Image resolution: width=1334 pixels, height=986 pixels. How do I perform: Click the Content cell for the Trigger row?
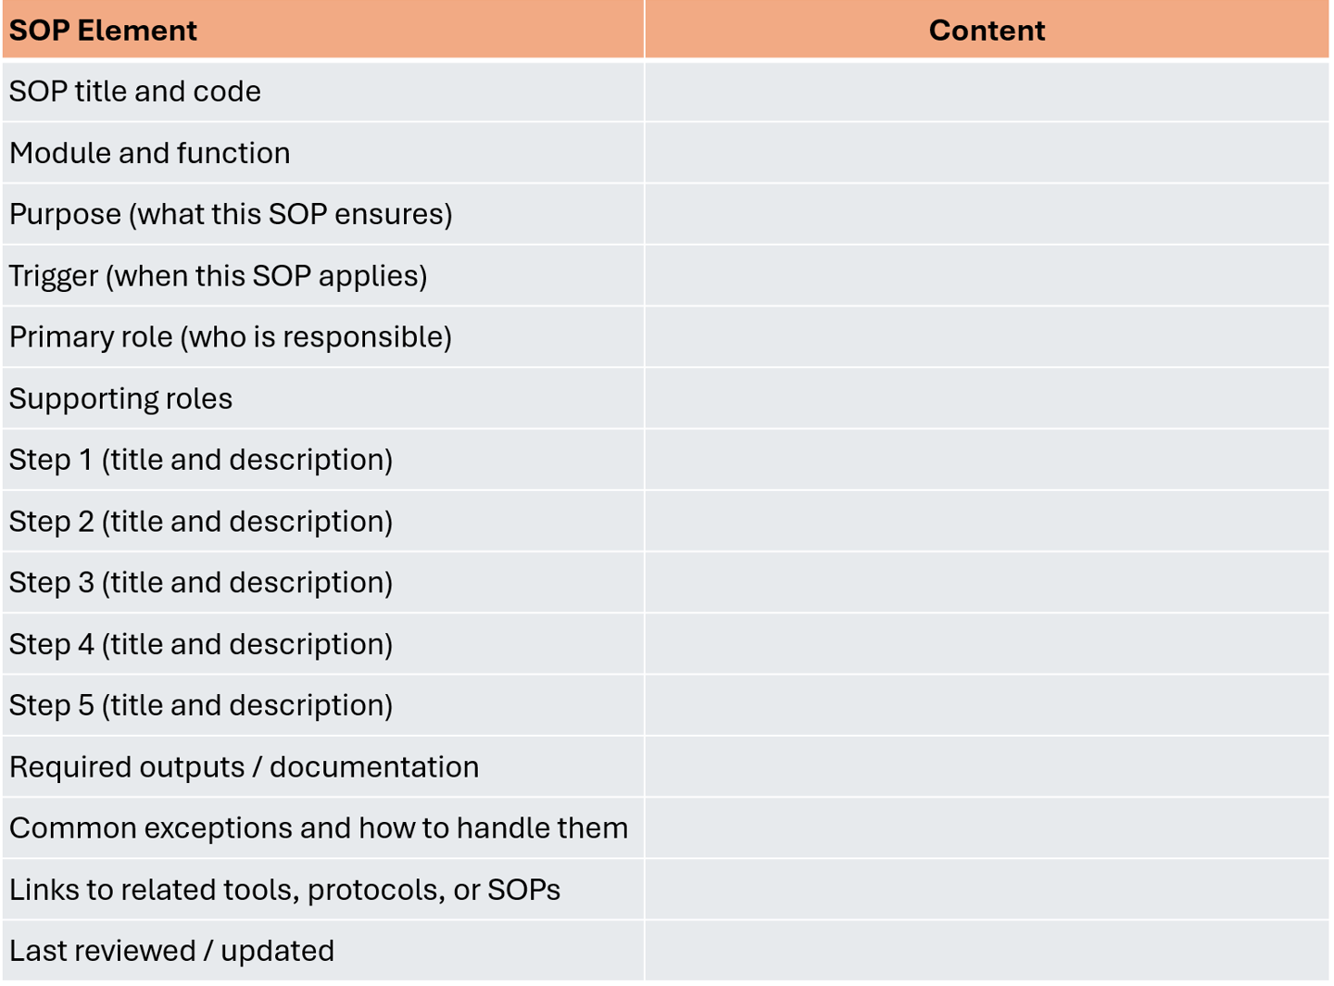tap(987, 276)
